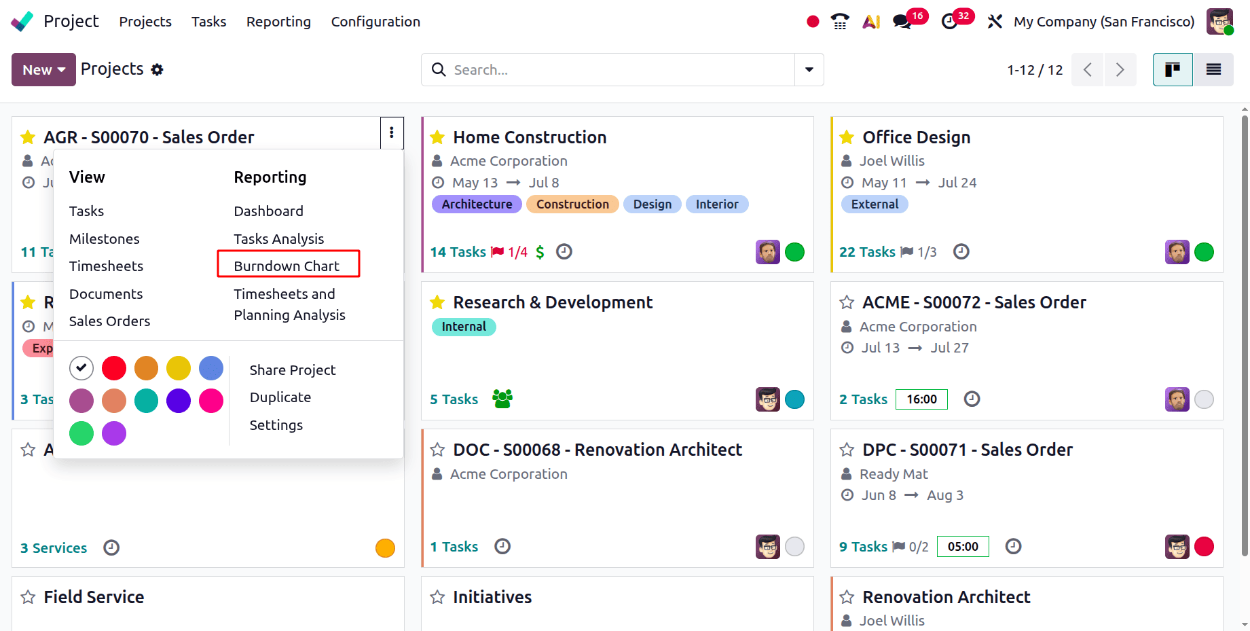
Task: Unfavorite the AGR S00070 Sales Order star
Action: [x=28, y=137]
